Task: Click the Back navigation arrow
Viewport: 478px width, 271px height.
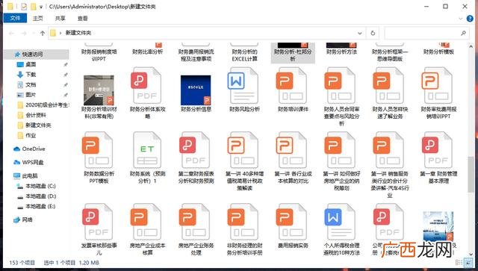Action: coord(12,33)
